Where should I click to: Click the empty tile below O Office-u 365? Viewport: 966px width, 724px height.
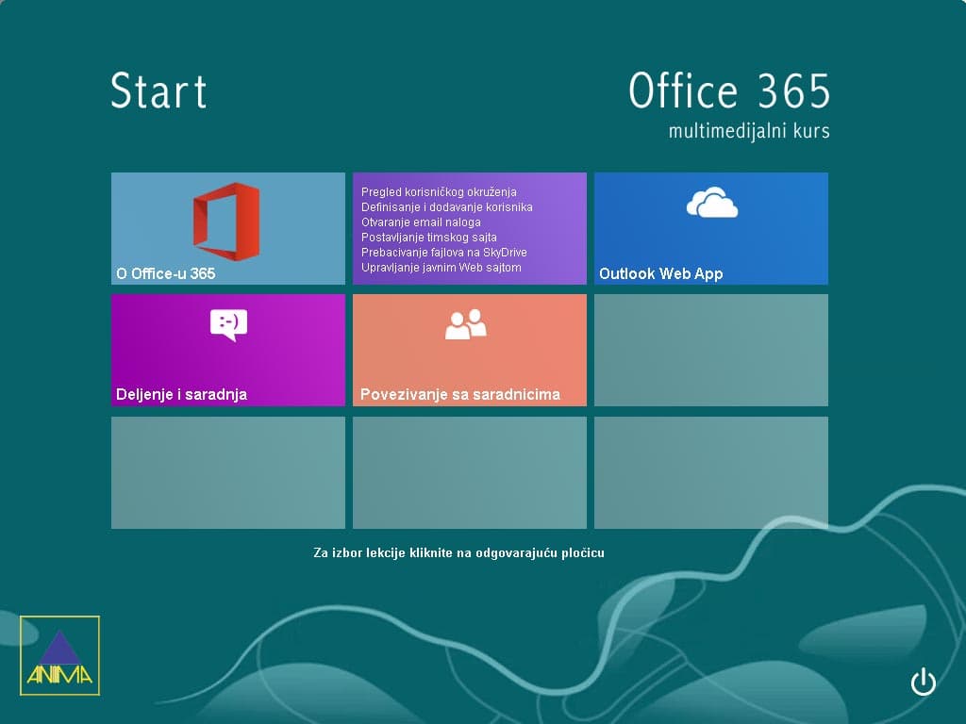(x=227, y=471)
